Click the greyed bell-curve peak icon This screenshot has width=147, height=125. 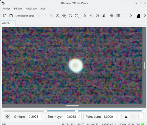tap(124, 16)
